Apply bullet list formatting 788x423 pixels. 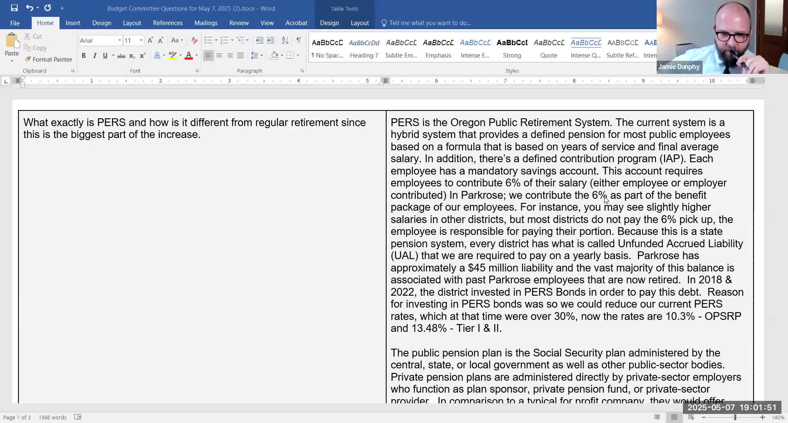point(208,40)
